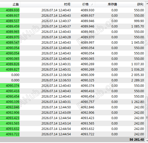Select time 2026.07.14 12:40:28

click(56, 37)
